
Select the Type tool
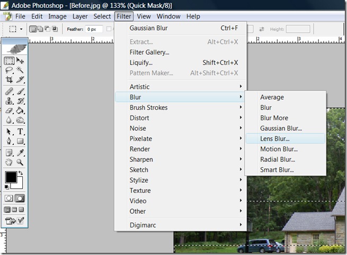click(20, 131)
